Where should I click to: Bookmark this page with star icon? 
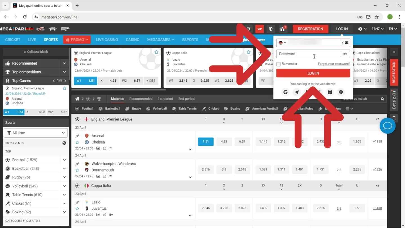coord(377,17)
